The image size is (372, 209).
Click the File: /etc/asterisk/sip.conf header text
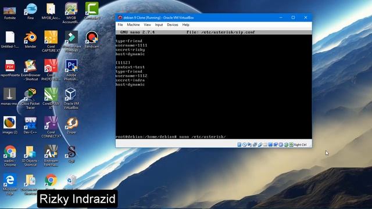click(221, 33)
